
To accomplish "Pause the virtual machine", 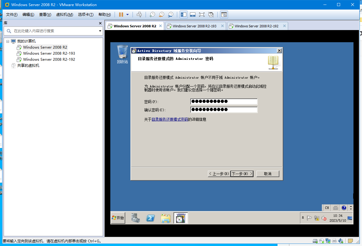I will (121, 15).
